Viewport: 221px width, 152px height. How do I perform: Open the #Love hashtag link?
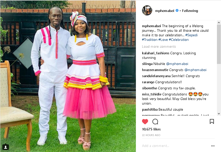pyautogui.click(x=163, y=40)
